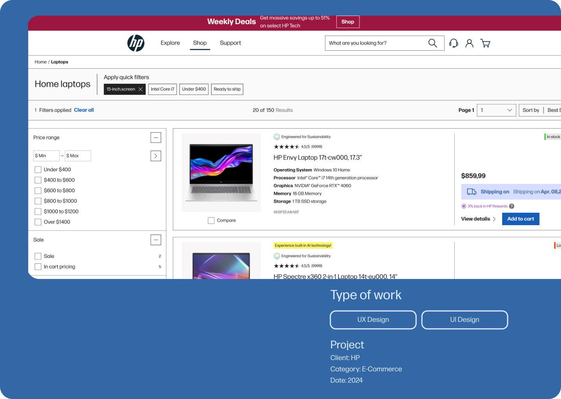Screen dimensions: 561x399
Task: Click the HP logo
Action: (136, 43)
